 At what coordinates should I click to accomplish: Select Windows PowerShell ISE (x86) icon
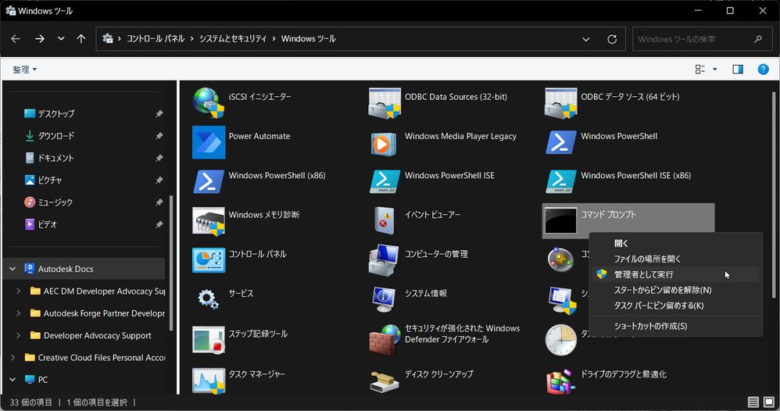[x=560, y=181]
